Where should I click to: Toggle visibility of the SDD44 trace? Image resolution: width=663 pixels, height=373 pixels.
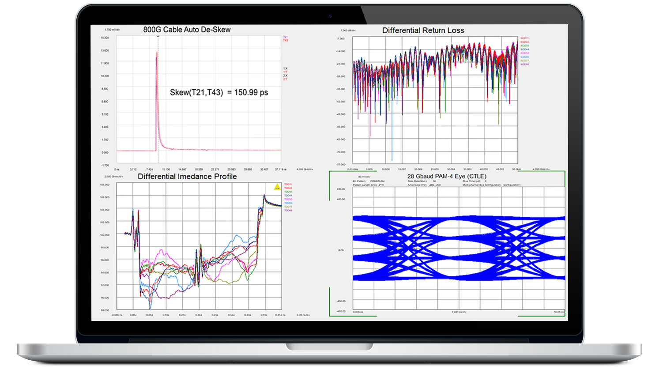(x=524, y=50)
